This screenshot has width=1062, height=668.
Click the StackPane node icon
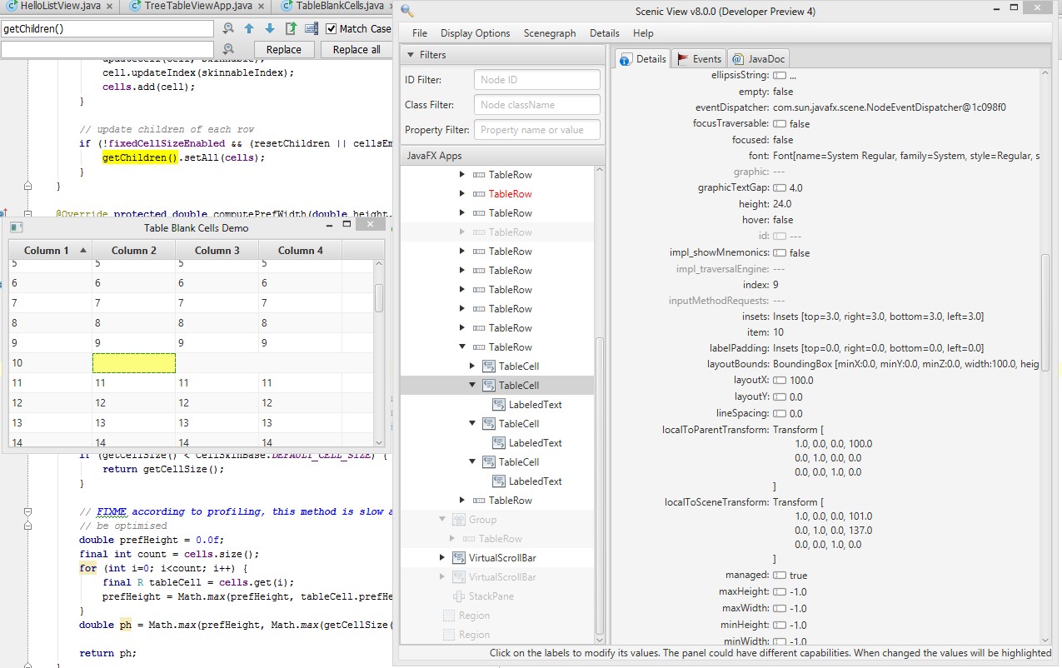pos(459,596)
